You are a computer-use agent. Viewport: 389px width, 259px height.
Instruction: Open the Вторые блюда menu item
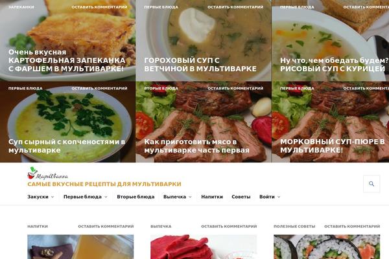coord(136,197)
